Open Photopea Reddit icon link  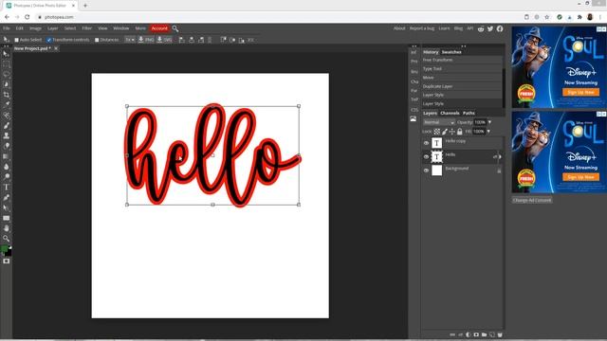click(481, 28)
